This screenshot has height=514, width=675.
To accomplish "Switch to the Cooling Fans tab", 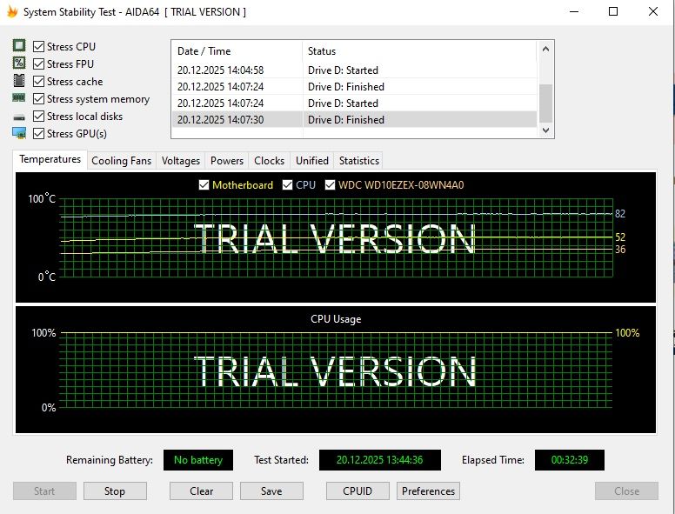I will [x=122, y=161].
